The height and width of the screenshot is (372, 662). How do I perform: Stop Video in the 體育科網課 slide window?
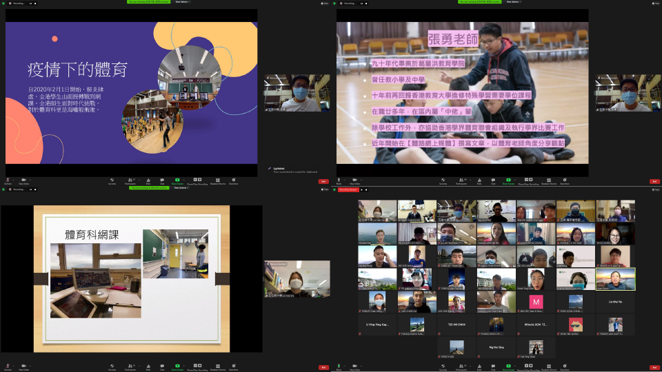(x=23, y=367)
